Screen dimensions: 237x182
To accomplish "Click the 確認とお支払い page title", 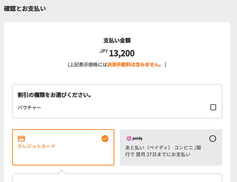I will (25, 9).
